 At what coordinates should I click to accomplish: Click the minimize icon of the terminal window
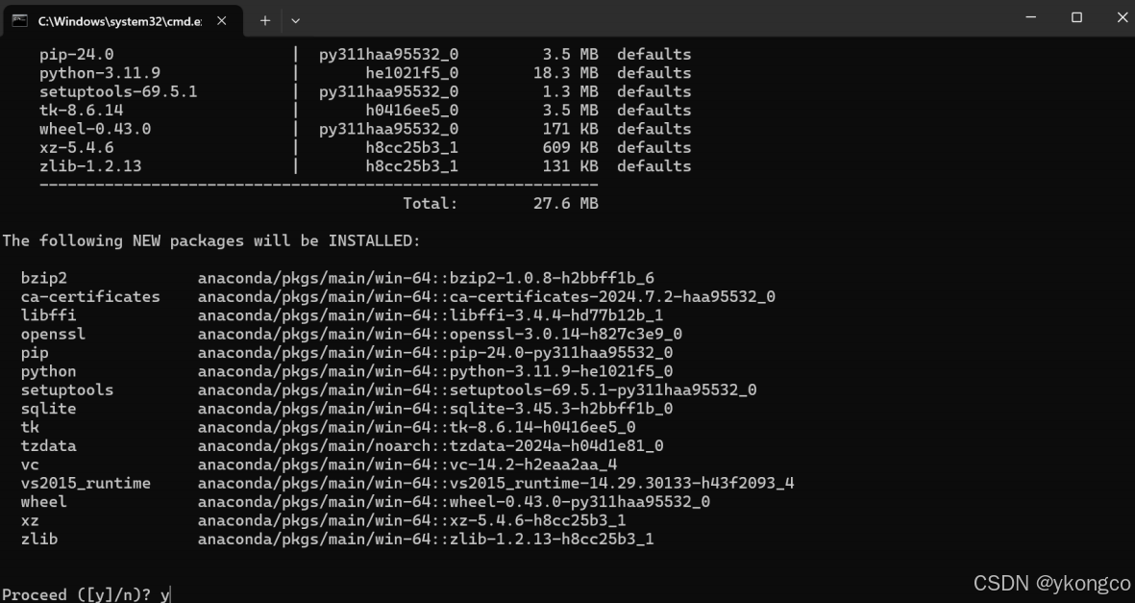click(x=1030, y=17)
